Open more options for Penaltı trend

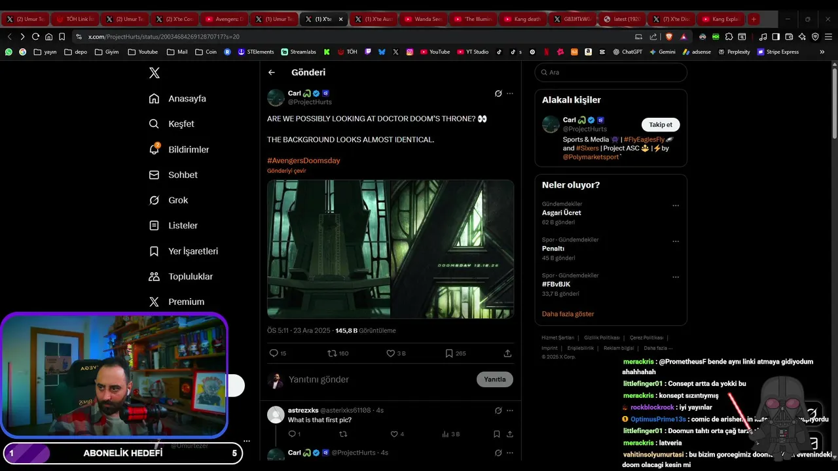coord(676,241)
